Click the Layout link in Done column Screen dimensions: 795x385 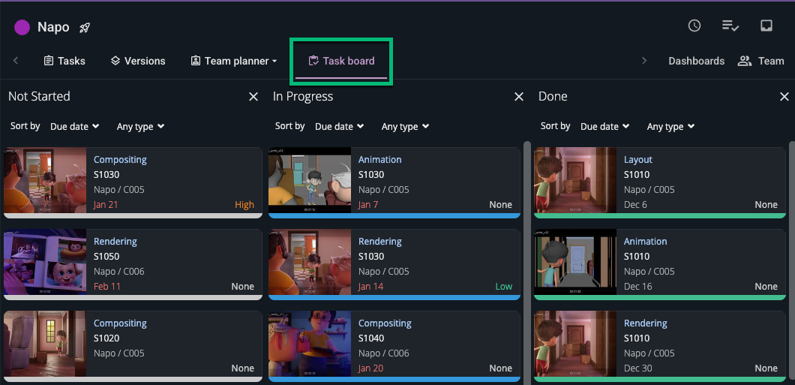click(637, 159)
